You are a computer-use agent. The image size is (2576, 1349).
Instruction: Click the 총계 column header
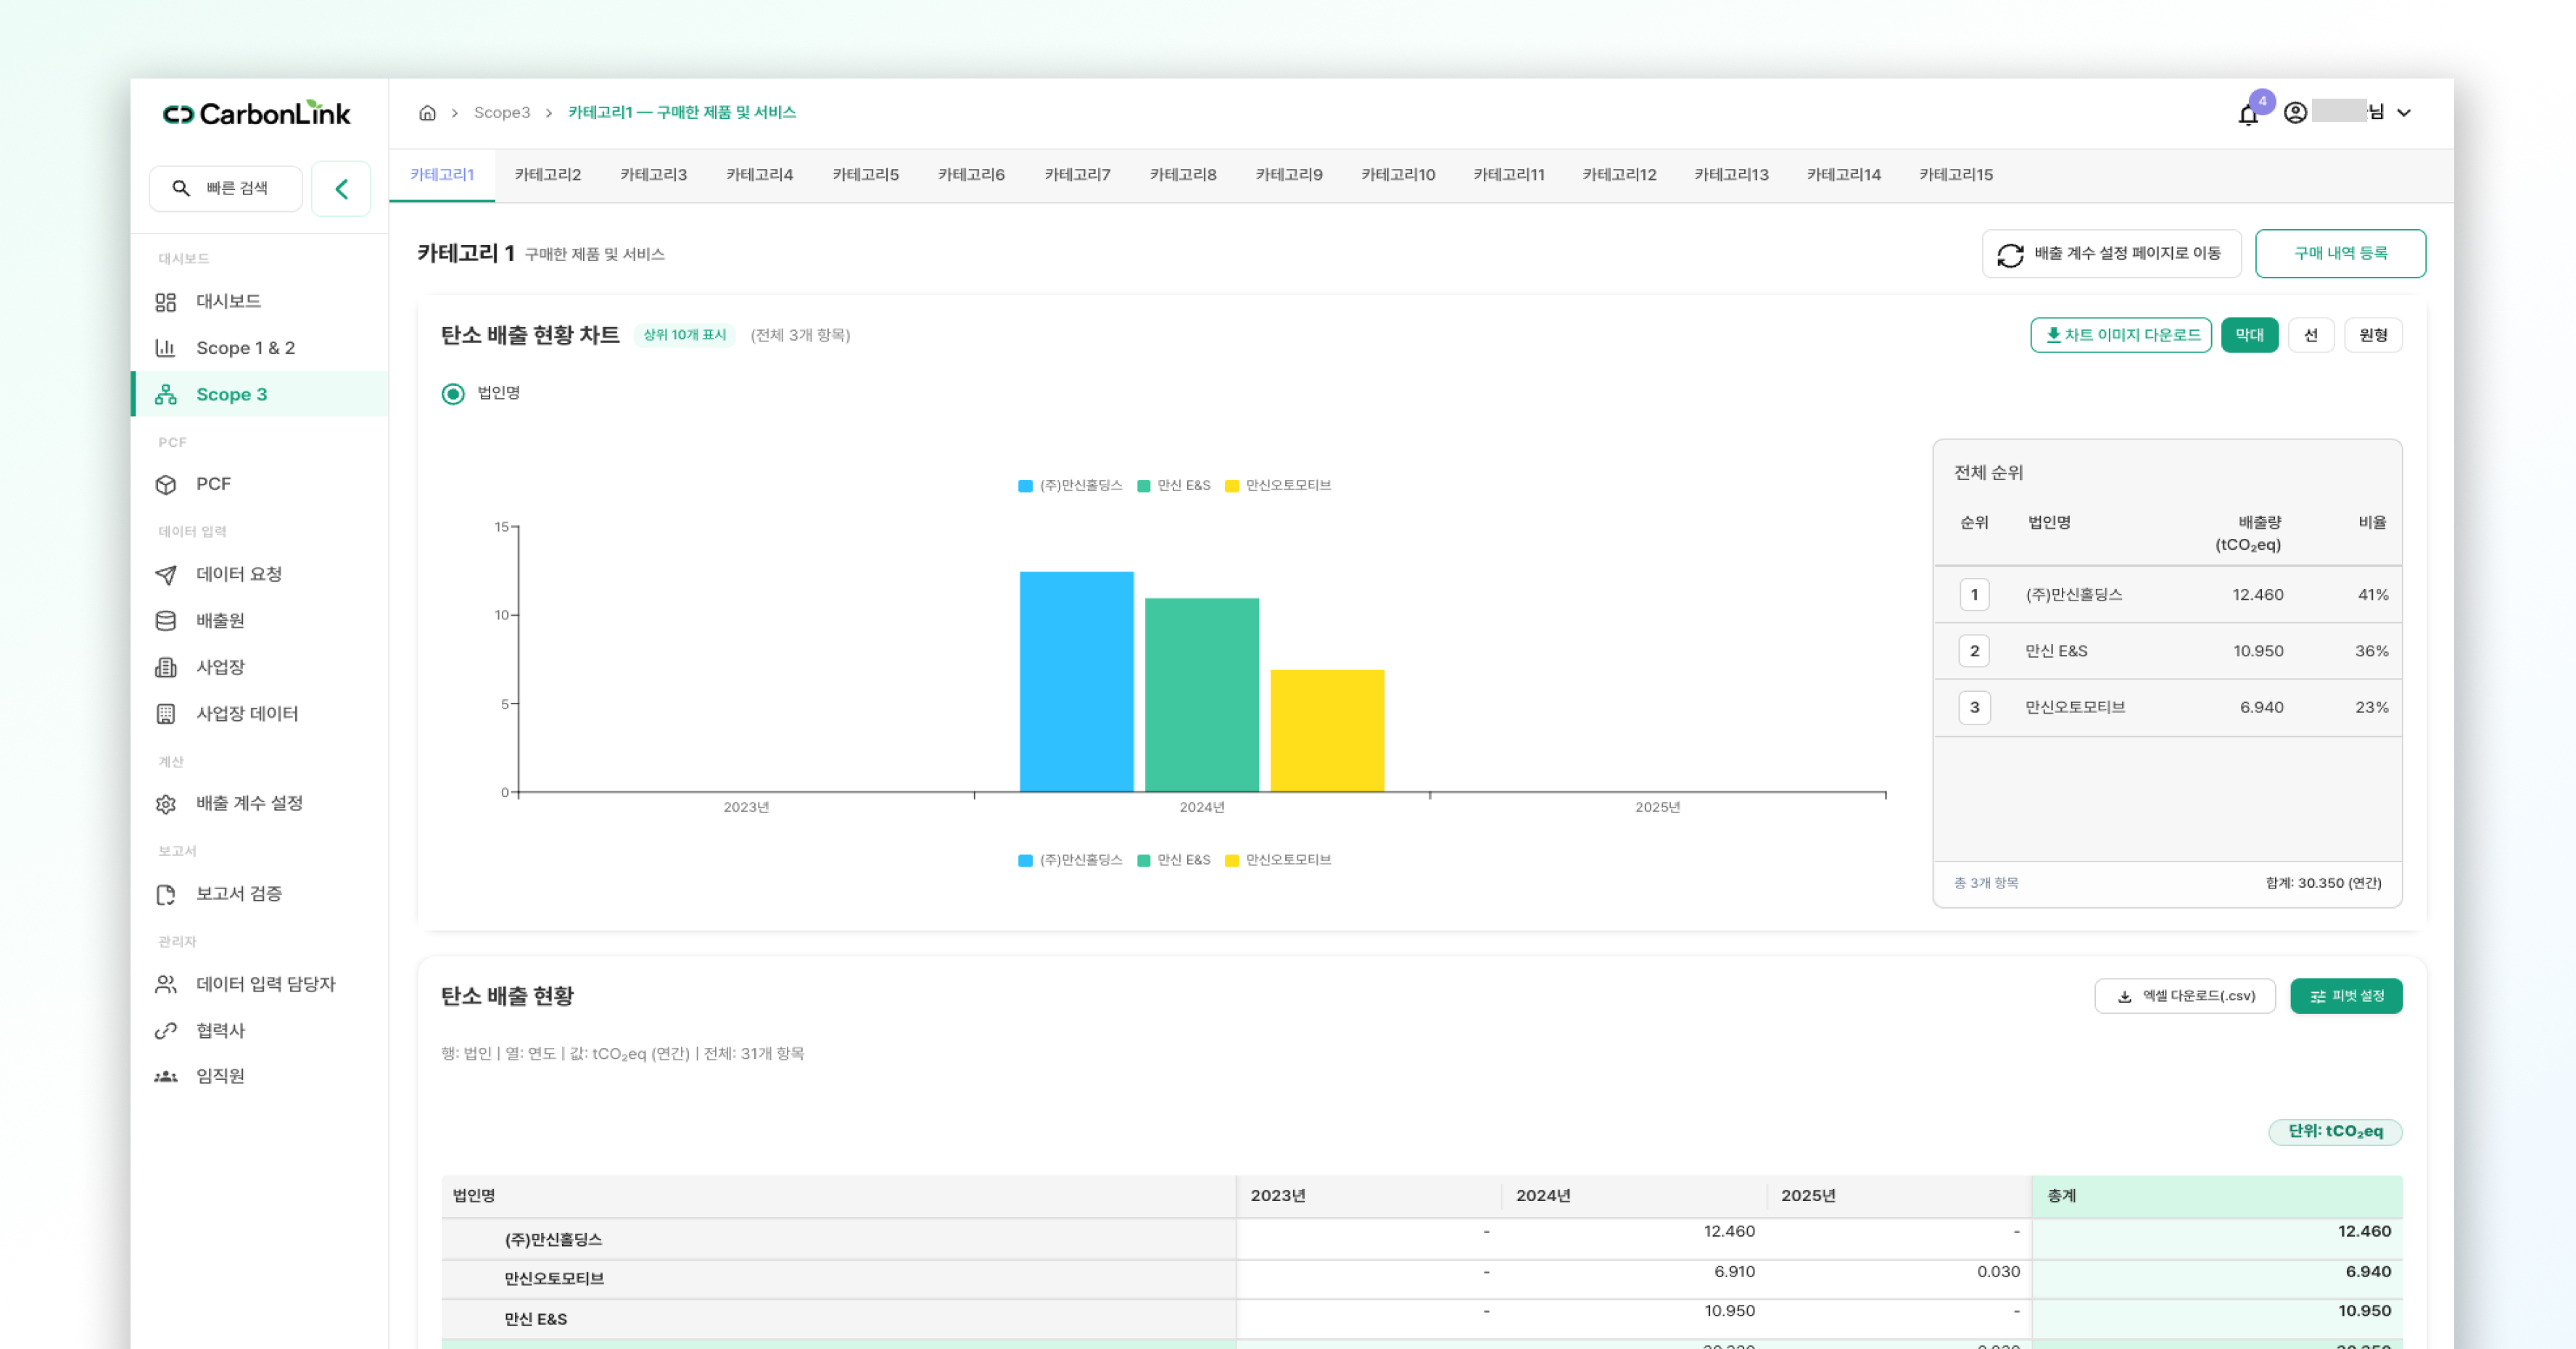[x=2217, y=1196]
